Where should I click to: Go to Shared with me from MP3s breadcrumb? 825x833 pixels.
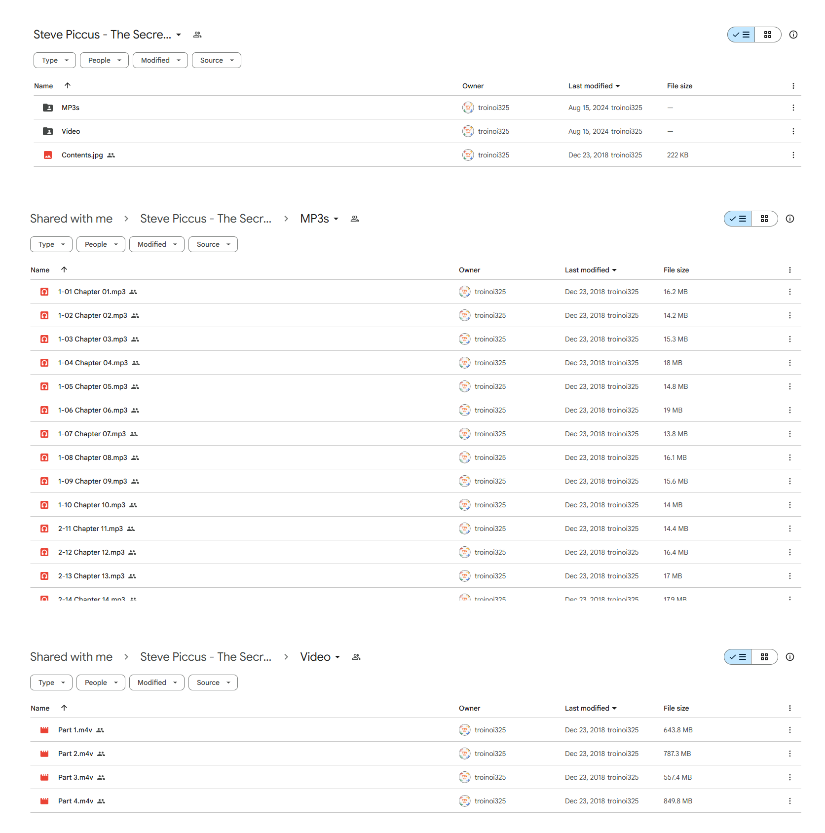tap(71, 219)
